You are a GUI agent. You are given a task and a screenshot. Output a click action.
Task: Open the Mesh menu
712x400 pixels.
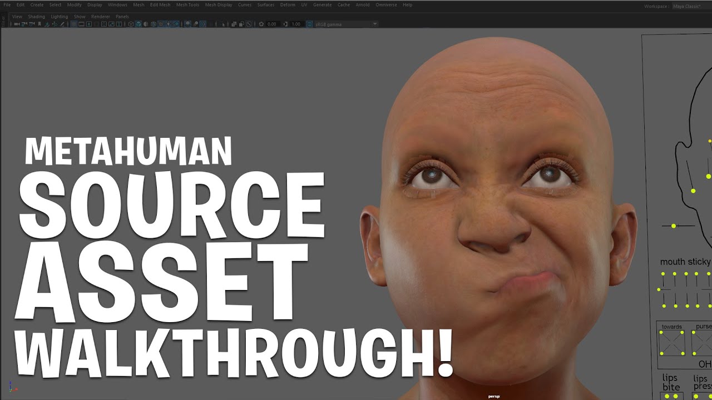[139, 5]
